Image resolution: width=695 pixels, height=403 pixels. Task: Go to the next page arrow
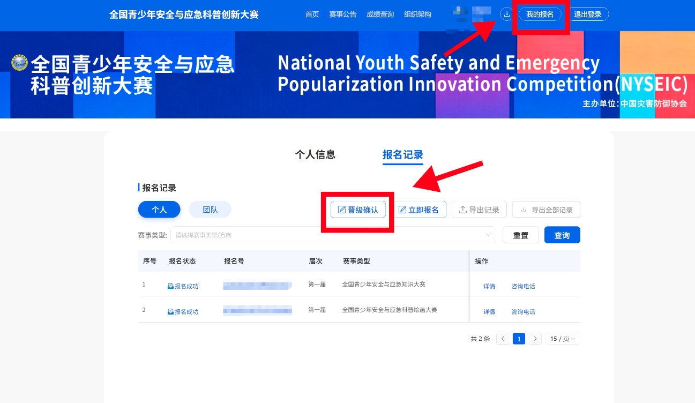coord(535,339)
